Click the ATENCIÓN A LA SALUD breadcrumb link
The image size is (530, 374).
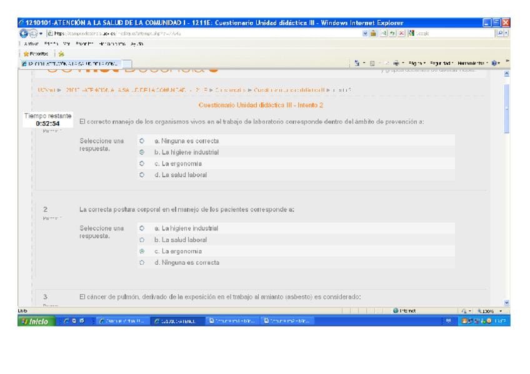click(x=136, y=90)
